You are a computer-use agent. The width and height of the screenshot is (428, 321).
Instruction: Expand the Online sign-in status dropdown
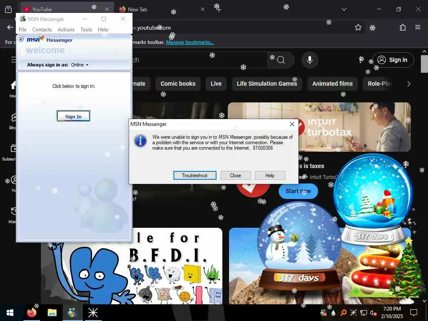[80, 65]
